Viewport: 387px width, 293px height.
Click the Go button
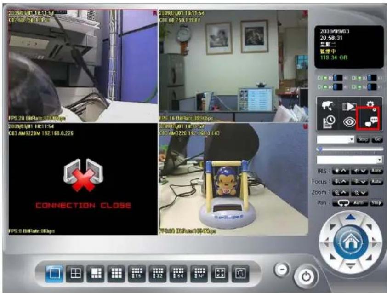tap(377, 139)
